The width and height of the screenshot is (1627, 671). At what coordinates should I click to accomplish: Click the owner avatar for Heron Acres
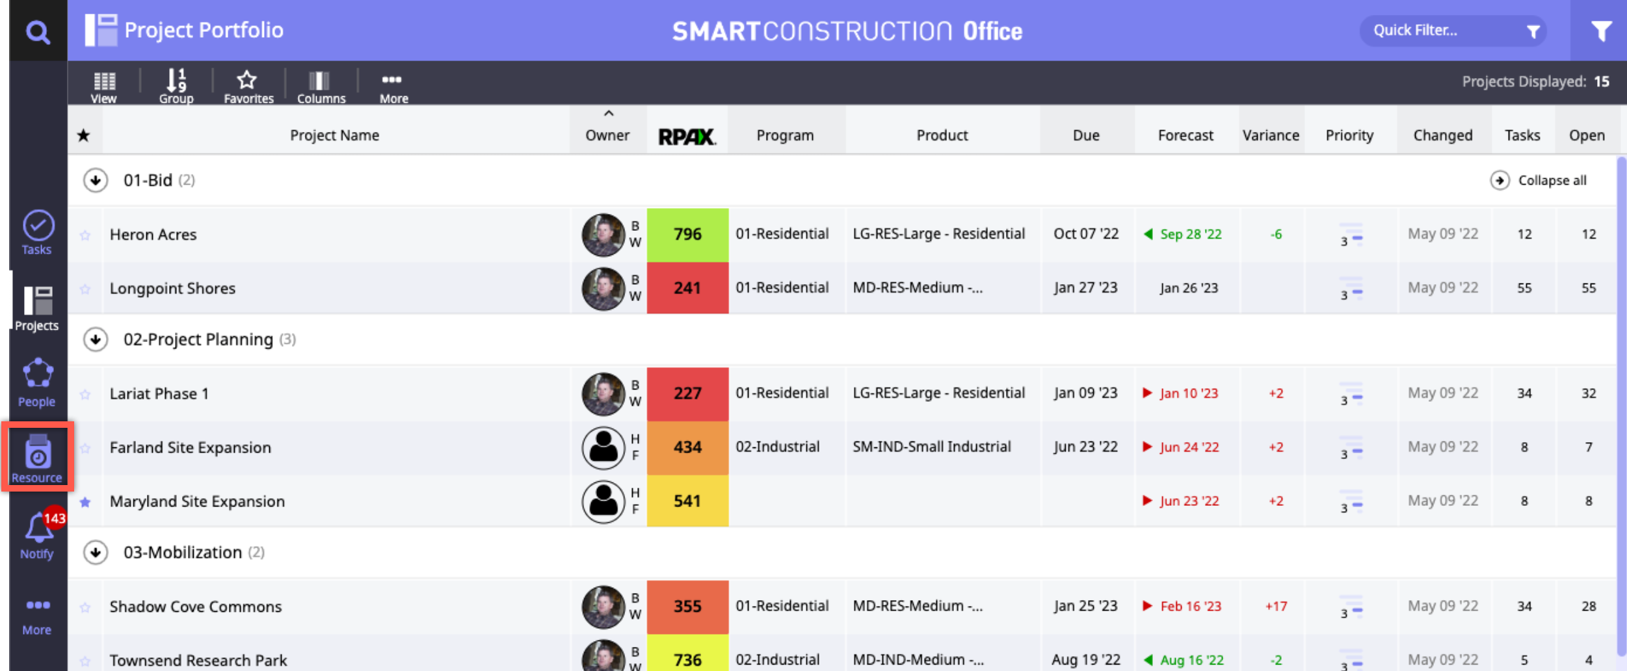tap(603, 235)
